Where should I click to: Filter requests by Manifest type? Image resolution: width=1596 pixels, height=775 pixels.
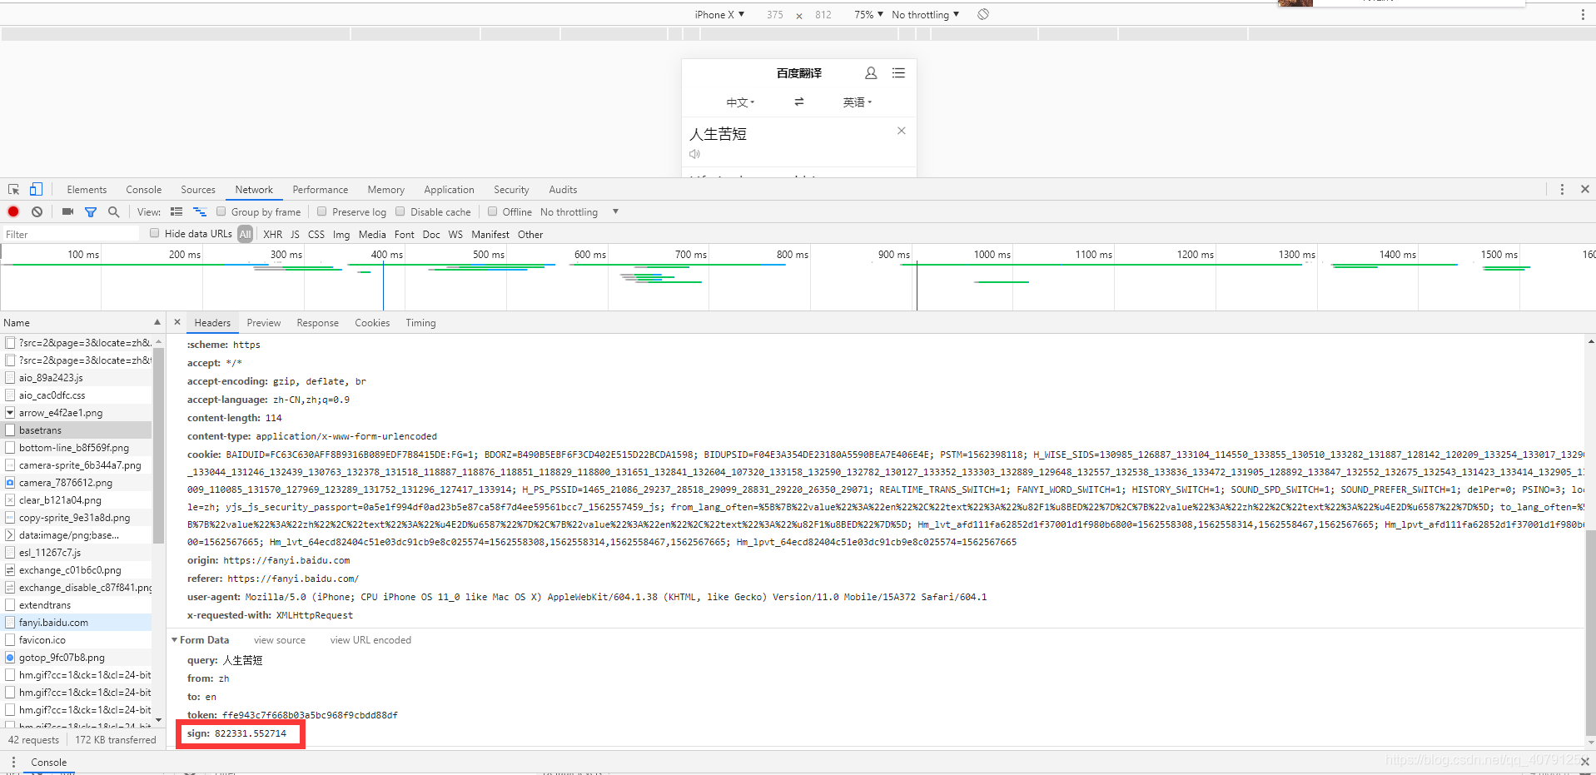click(x=490, y=235)
